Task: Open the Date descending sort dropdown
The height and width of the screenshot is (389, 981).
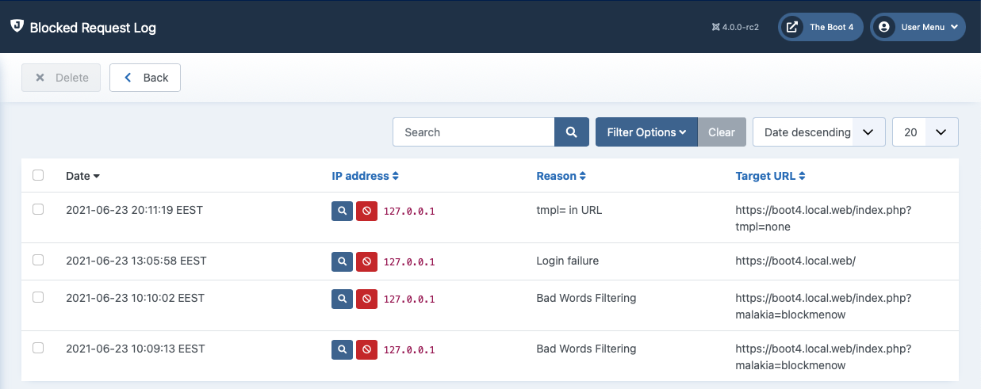Action: pyautogui.click(x=818, y=132)
